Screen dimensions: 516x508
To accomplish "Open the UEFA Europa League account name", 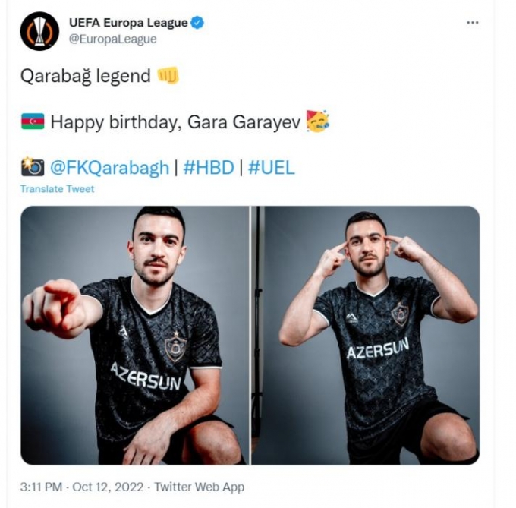I will [128, 23].
